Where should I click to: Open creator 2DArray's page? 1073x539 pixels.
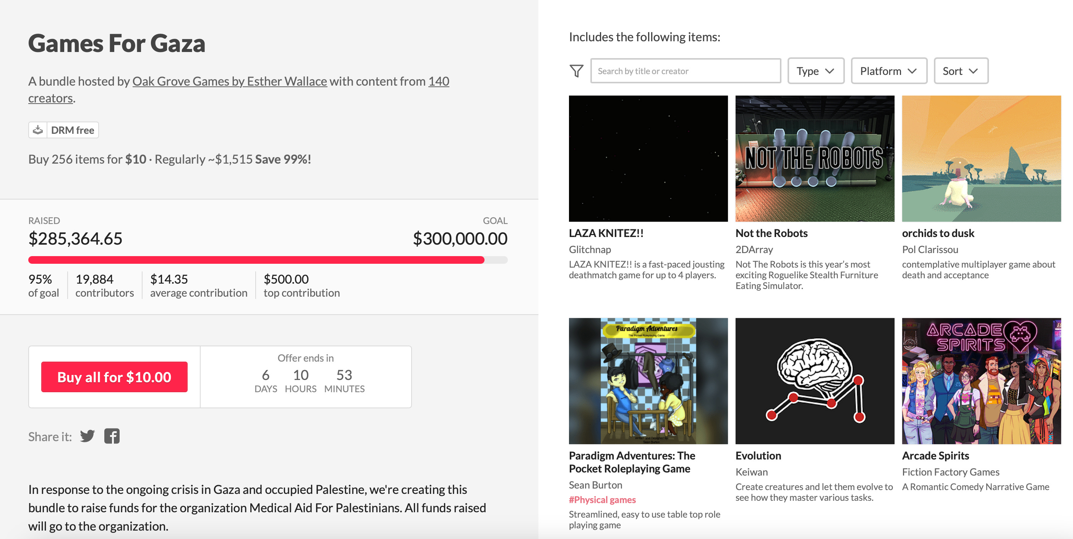pos(754,250)
